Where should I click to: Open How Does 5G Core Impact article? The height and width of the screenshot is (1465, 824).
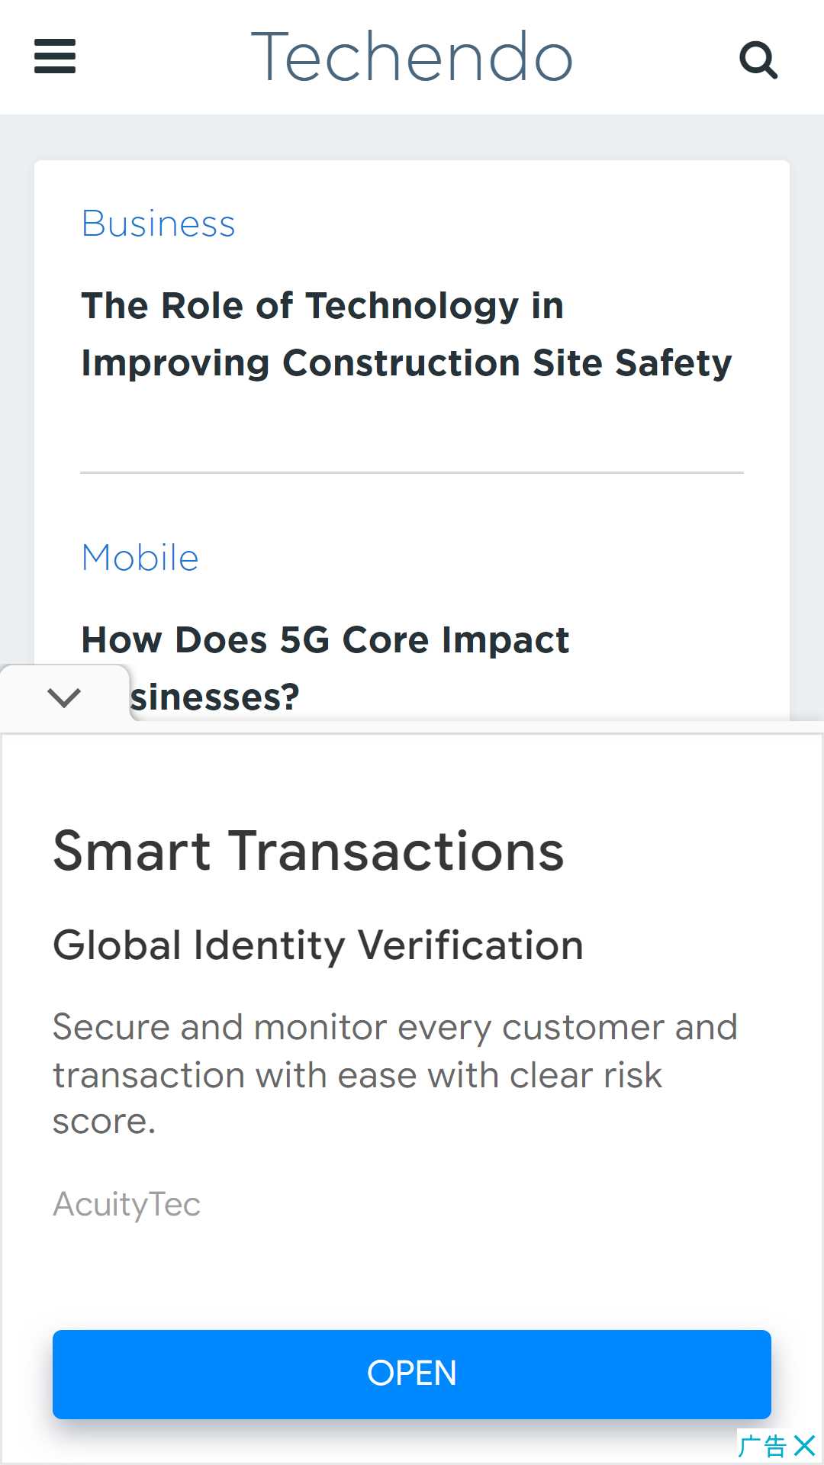[325, 639]
